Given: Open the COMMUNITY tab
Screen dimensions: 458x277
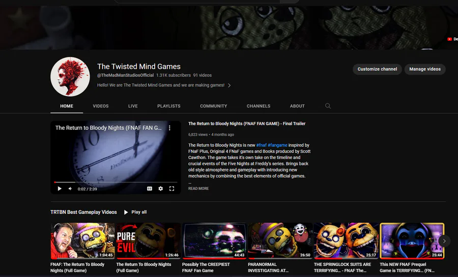Looking at the screenshot, I should click(214, 106).
